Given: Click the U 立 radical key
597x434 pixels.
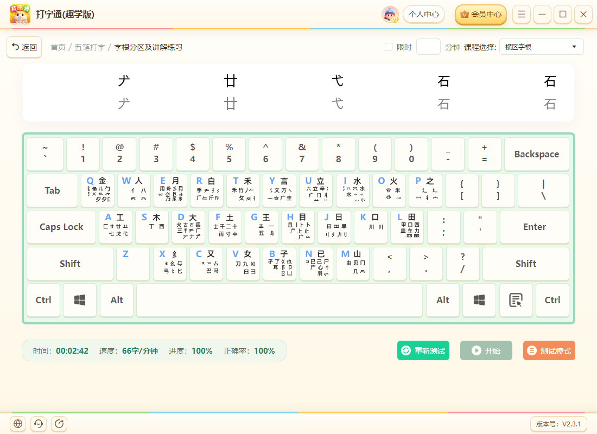Looking at the screenshot, I should (x=316, y=190).
